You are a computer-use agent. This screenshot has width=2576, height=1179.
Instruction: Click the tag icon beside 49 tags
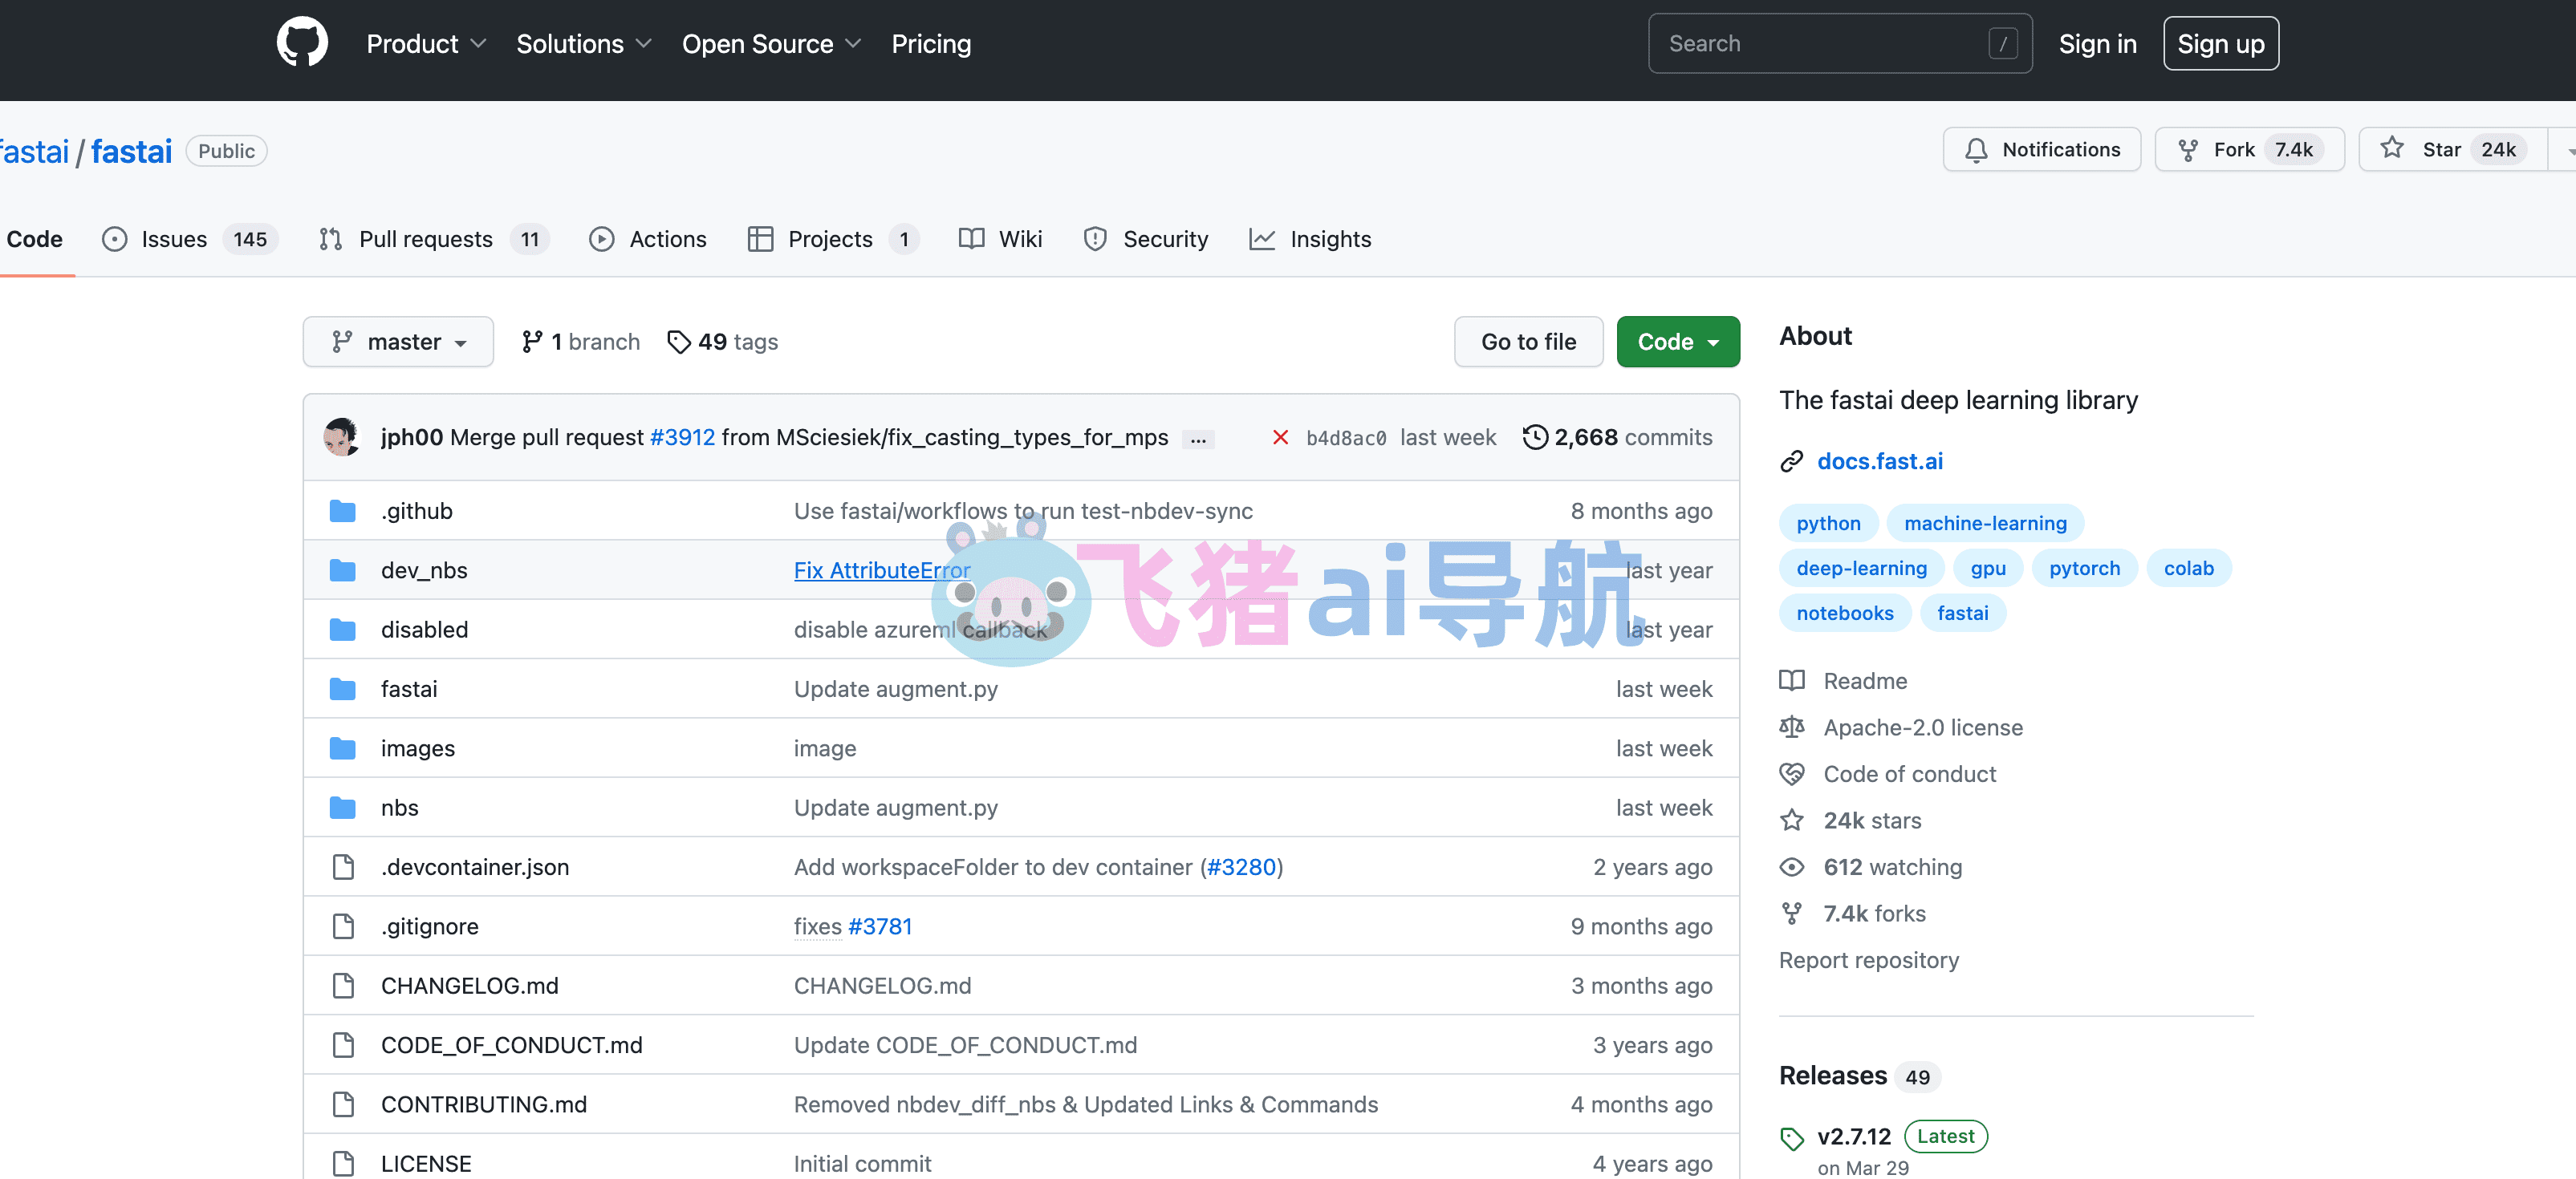[679, 342]
